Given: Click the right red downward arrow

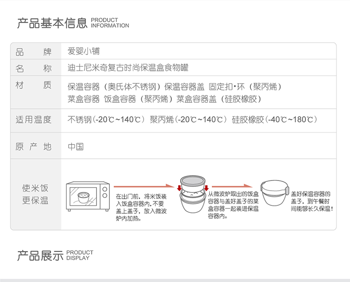Looking at the screenshot, I should coord(206,184).
